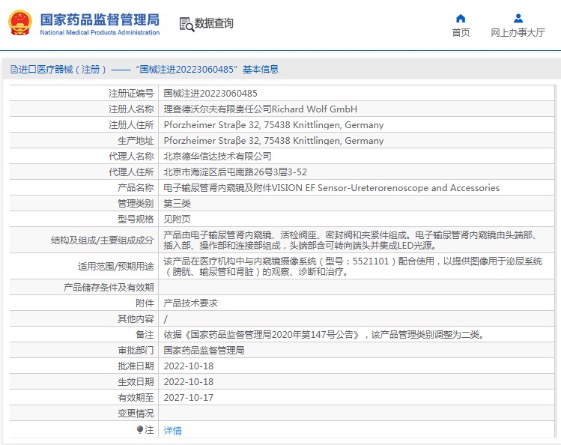Select registration number 国械注进20223060485 value
Viewport: 561px width, 445px height.
click(x=210, y=94)
